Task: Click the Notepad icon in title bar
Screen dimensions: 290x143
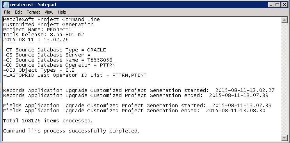Action: coord(6,5)
